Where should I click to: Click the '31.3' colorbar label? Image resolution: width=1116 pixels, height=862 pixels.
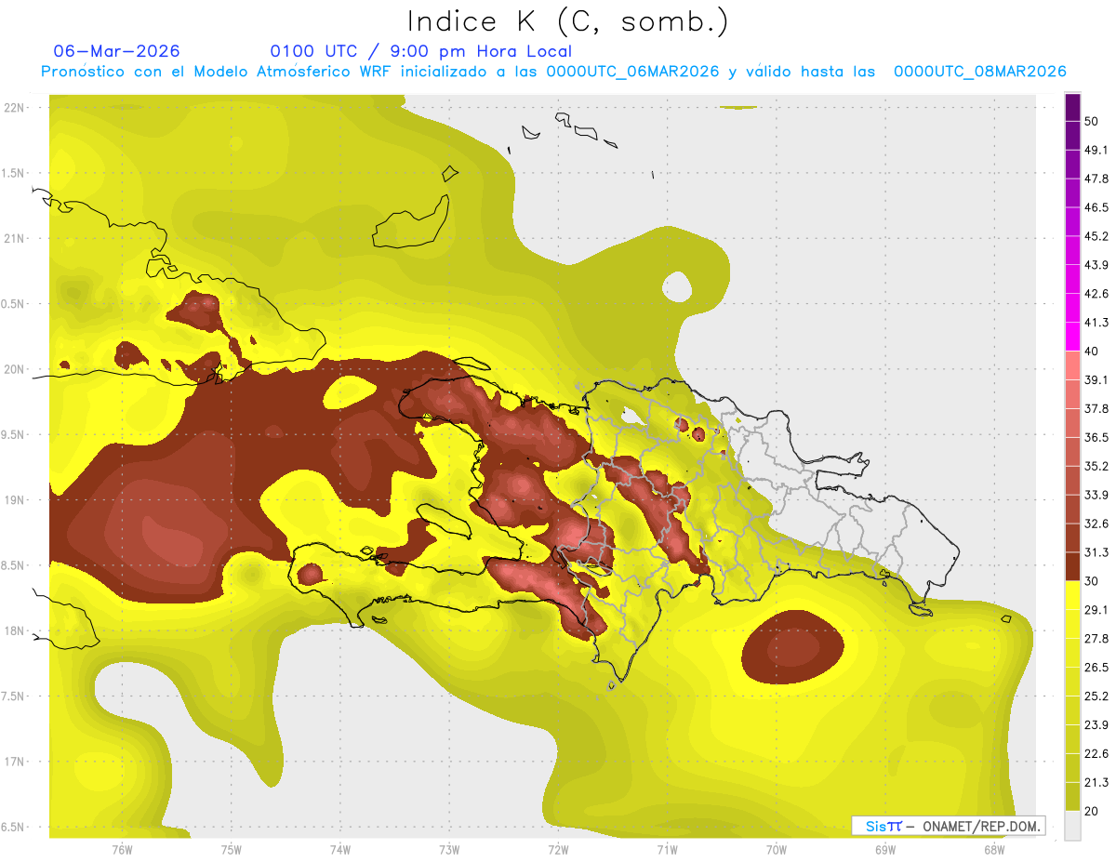tap(1096, 552)
